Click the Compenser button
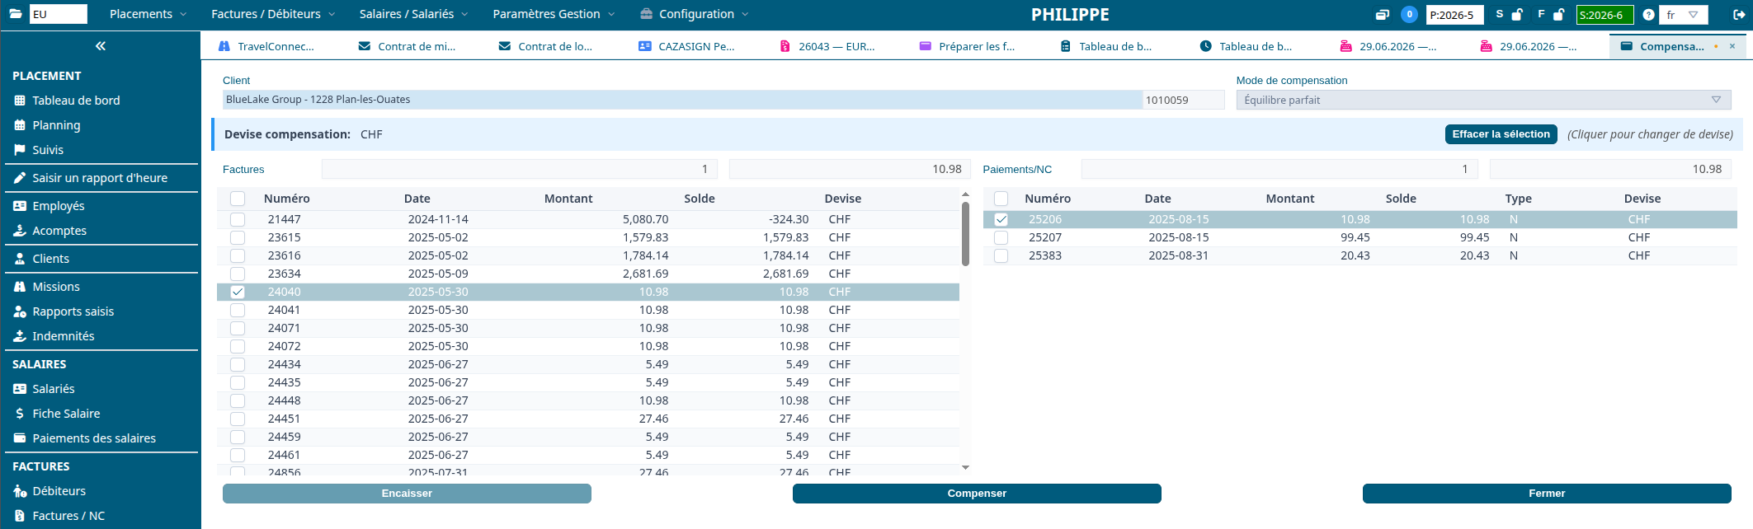 [977, 494]
